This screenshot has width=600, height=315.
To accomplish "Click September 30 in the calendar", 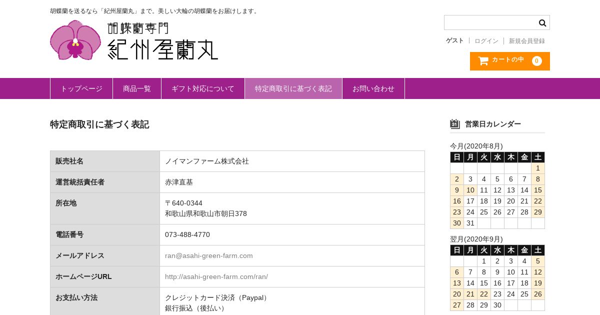I will [x=497, y=305].
